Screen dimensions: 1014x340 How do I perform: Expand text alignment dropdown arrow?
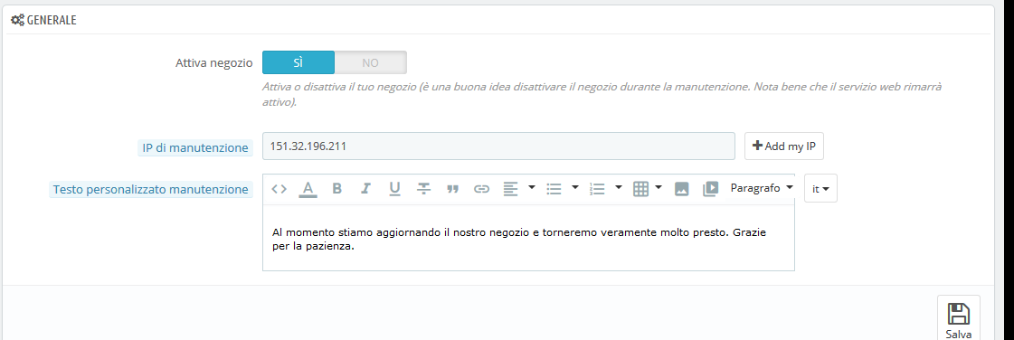[532, 188]
